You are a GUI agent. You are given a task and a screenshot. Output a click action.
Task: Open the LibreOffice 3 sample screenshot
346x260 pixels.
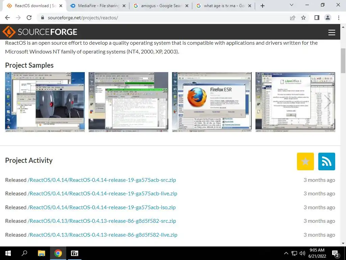(295, 102)
